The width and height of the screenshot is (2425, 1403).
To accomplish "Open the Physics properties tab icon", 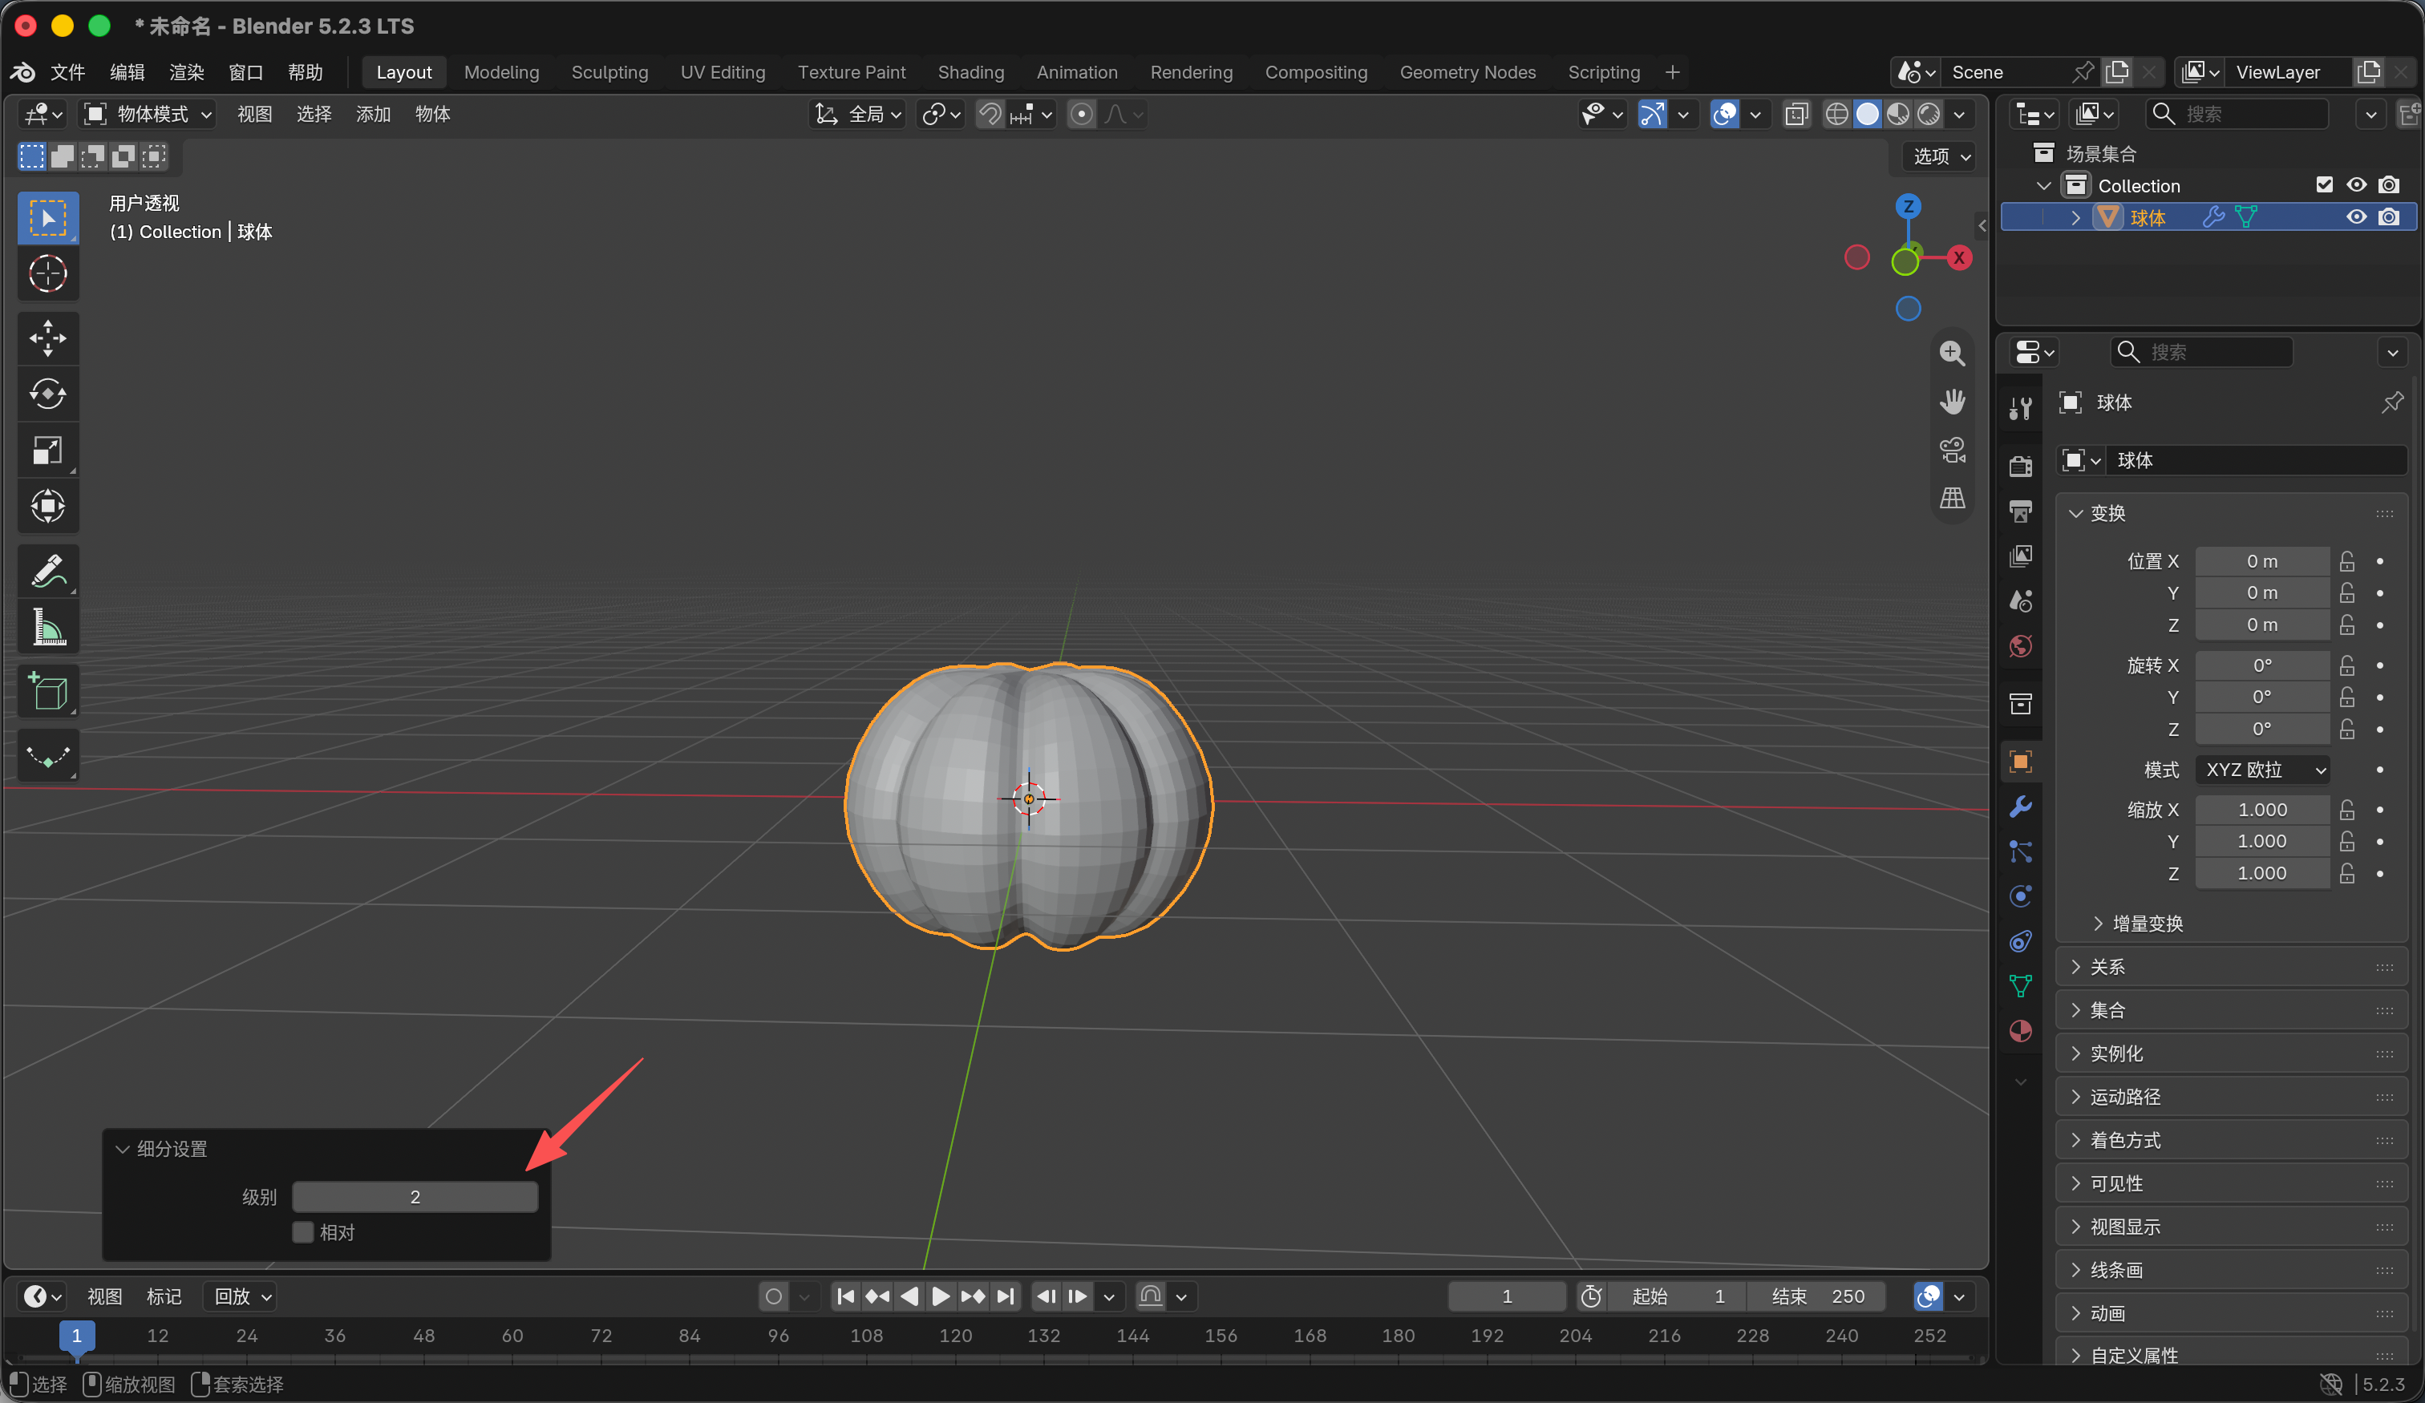I will 2021,896.
